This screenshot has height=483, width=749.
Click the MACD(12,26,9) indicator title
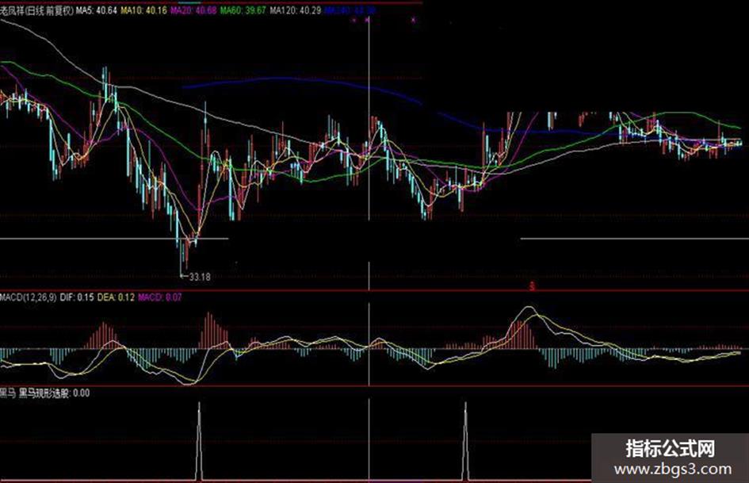pyautogui.click(x=29, y=297)
